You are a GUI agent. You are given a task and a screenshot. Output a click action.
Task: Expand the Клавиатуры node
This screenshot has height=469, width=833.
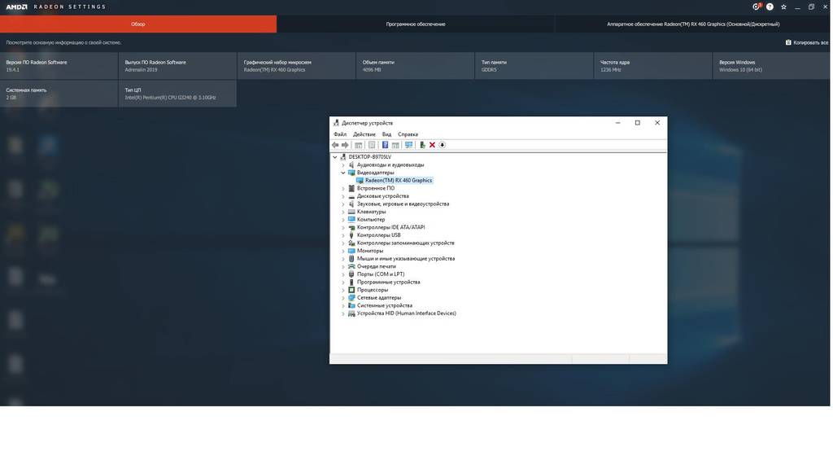343,213
